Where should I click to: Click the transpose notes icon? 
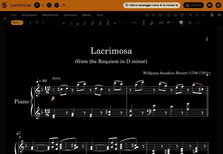click(161, 23)
